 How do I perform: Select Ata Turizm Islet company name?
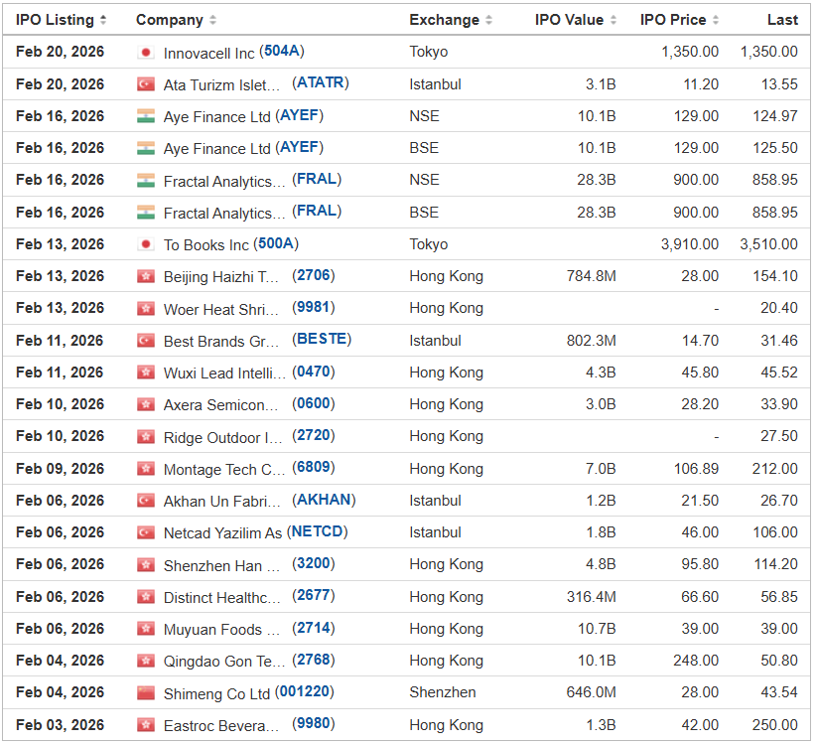(x=221, y=84)
